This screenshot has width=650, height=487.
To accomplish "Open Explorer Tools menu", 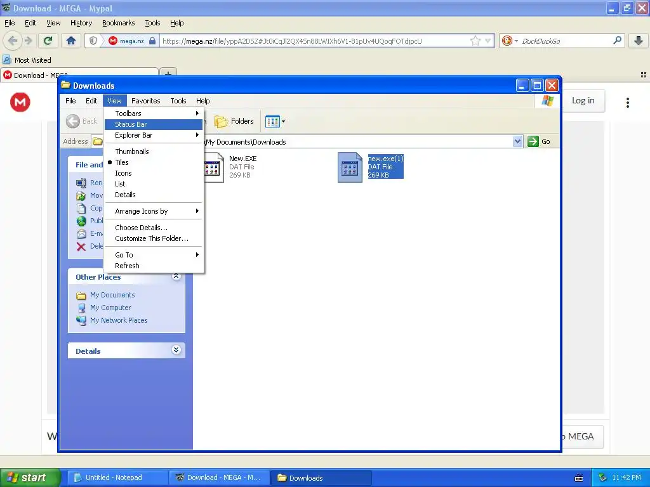I will tap(178, 101).
